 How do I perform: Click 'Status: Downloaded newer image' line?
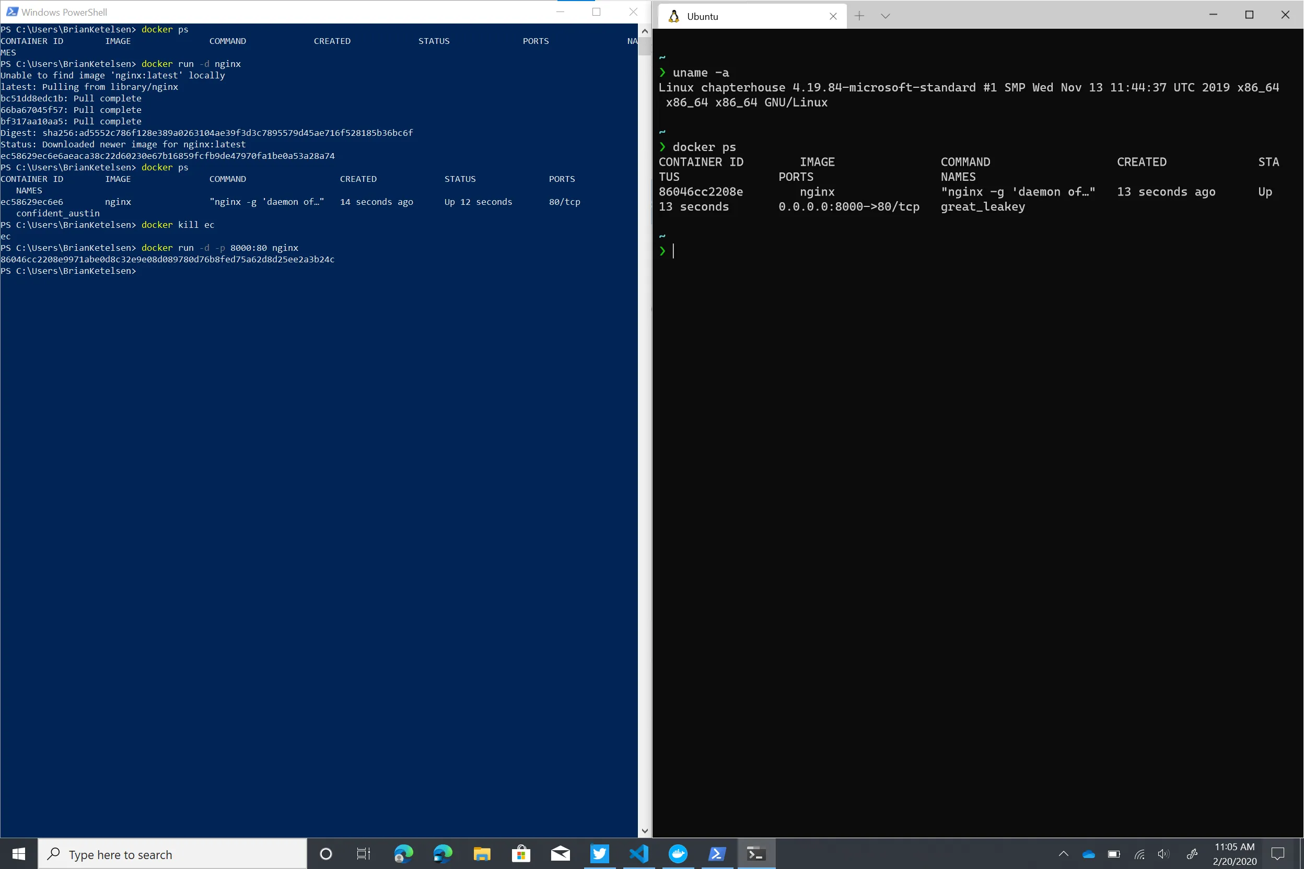[x=123, y=144]
